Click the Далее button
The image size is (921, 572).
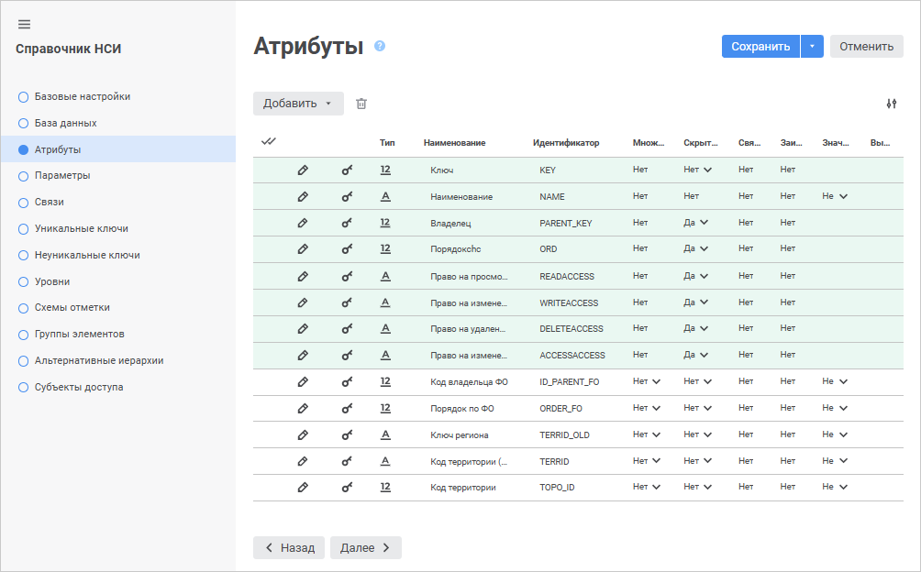pyautogui.click(x=365, y=547)
